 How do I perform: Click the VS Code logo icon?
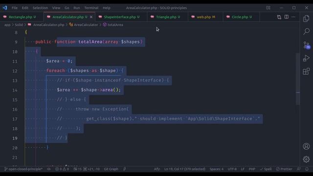(x=5, y=8)
